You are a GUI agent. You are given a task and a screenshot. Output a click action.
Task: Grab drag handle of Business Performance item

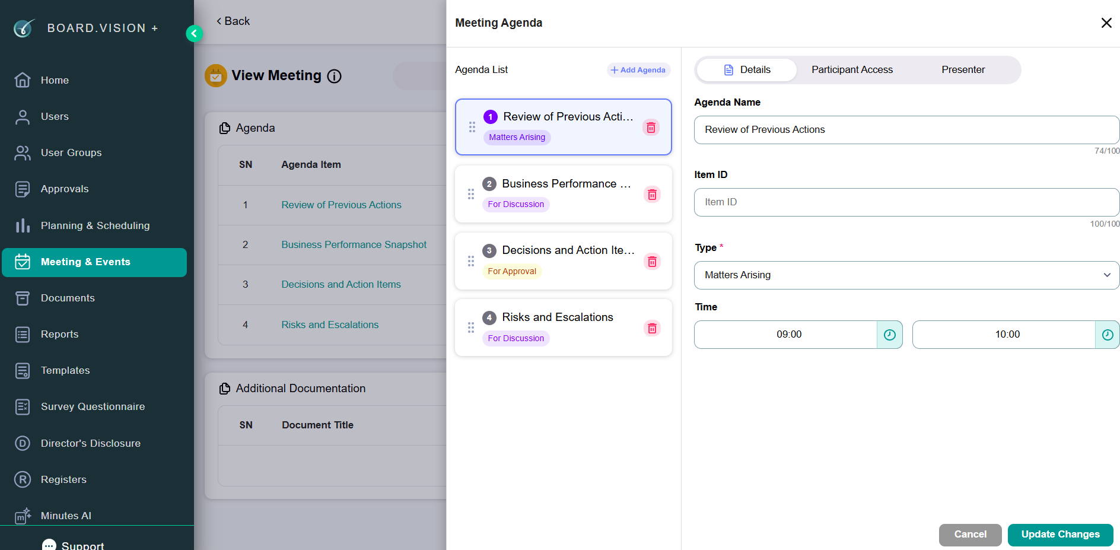pos(471,194)
